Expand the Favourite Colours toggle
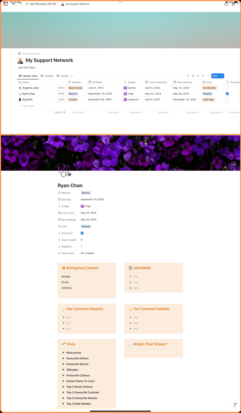241x413 pixels. point(64,375)
